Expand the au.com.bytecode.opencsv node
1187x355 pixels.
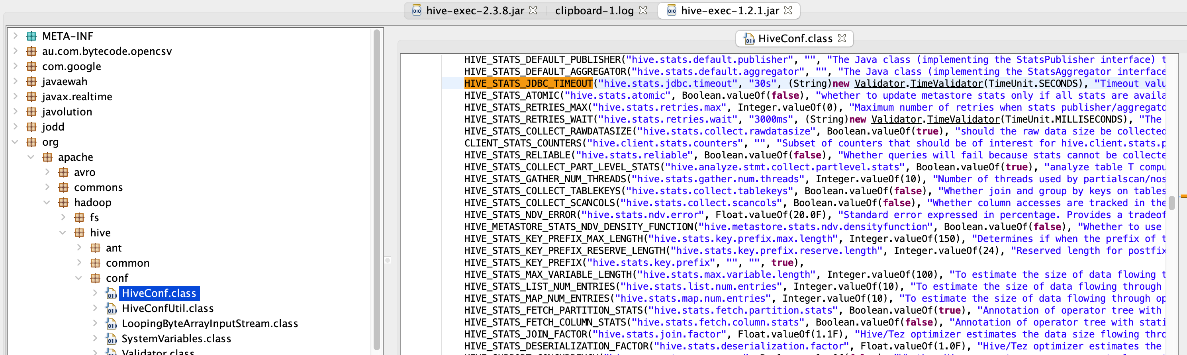pyautogui.click(x=15, y=51)
